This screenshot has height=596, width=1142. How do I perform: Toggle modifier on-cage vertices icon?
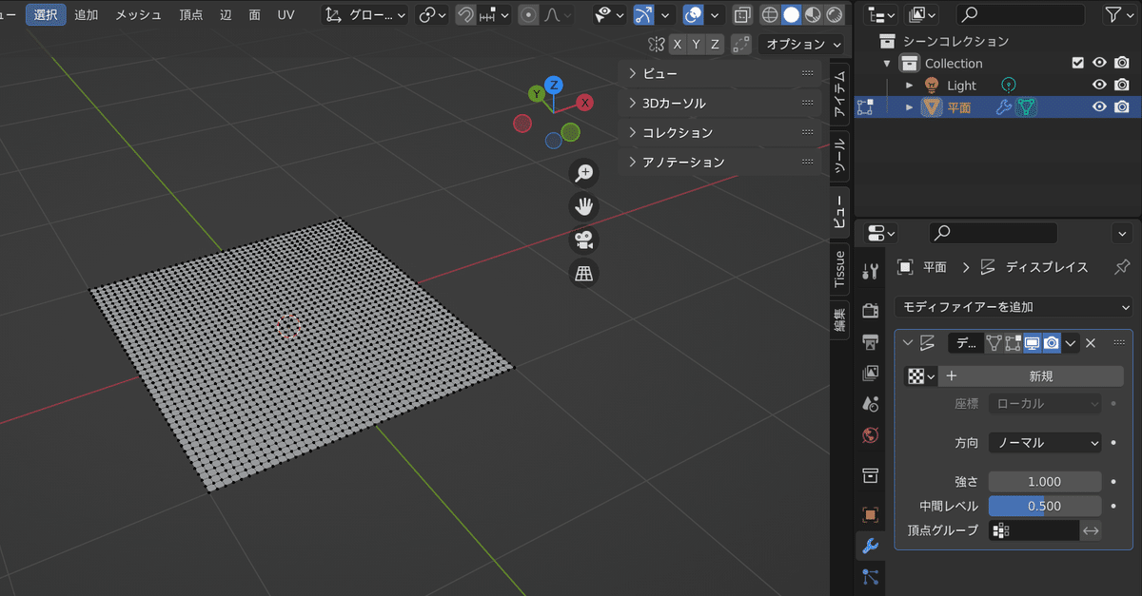point(994,343)
